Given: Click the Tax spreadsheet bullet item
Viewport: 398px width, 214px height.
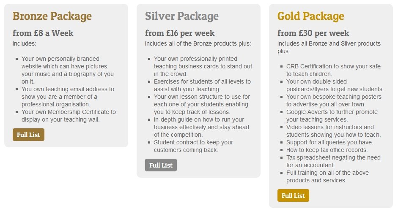Looking at the screenshot, I should click(x=333, y=161).
